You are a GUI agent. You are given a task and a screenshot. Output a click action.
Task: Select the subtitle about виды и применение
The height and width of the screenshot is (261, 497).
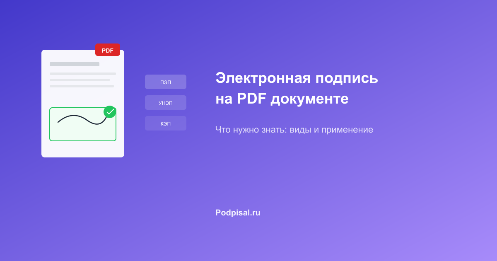click(294, 130)
